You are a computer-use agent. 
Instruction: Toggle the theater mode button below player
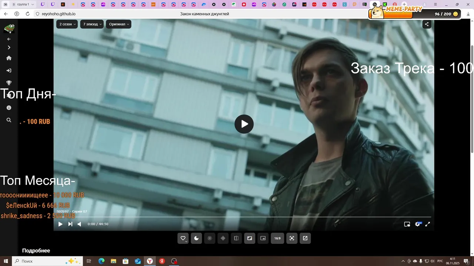click(x=250, y=238)
